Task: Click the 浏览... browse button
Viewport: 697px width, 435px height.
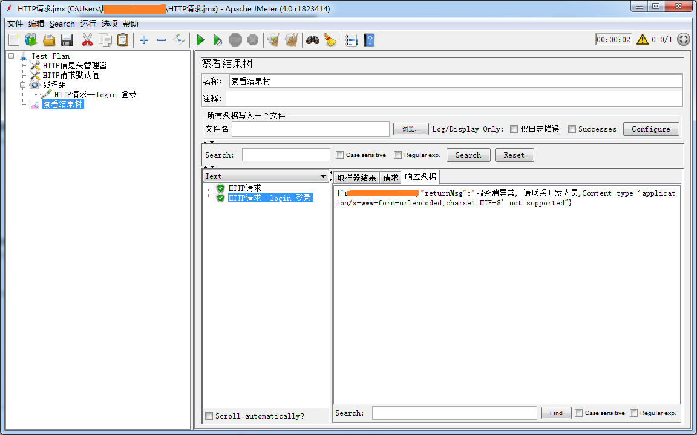Action: [411, 129]
